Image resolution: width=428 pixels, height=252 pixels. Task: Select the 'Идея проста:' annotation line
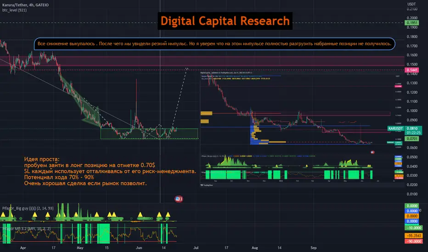point(42,159)
